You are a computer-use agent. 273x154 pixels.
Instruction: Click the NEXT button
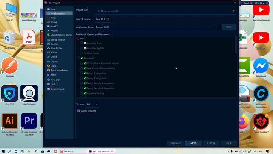(193, 143)
